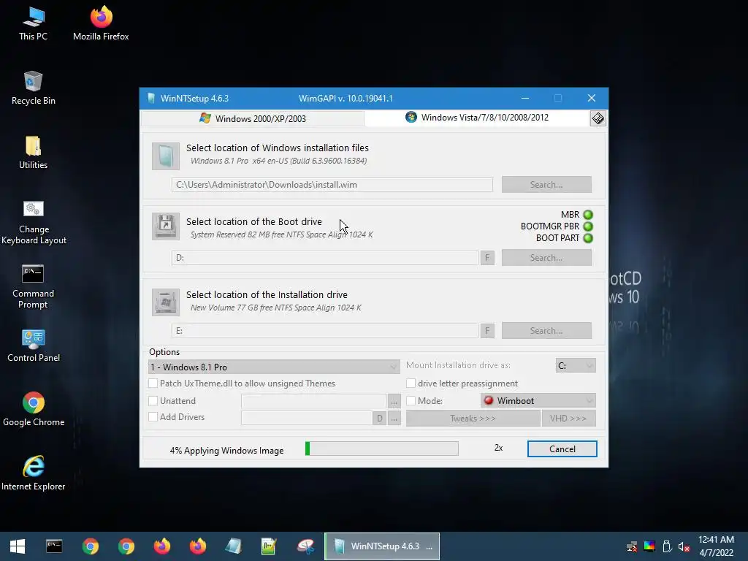Viewport: 748px width, 561px height.
Task: Open the mount drive letter C: dropdown
Action: pos(576,365)
